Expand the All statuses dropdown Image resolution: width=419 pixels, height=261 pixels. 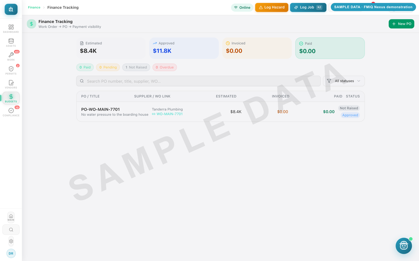pos(344,81)
